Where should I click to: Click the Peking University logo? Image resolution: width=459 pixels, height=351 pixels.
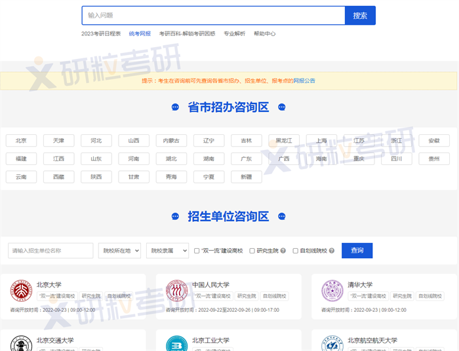(x=21, y=291)
